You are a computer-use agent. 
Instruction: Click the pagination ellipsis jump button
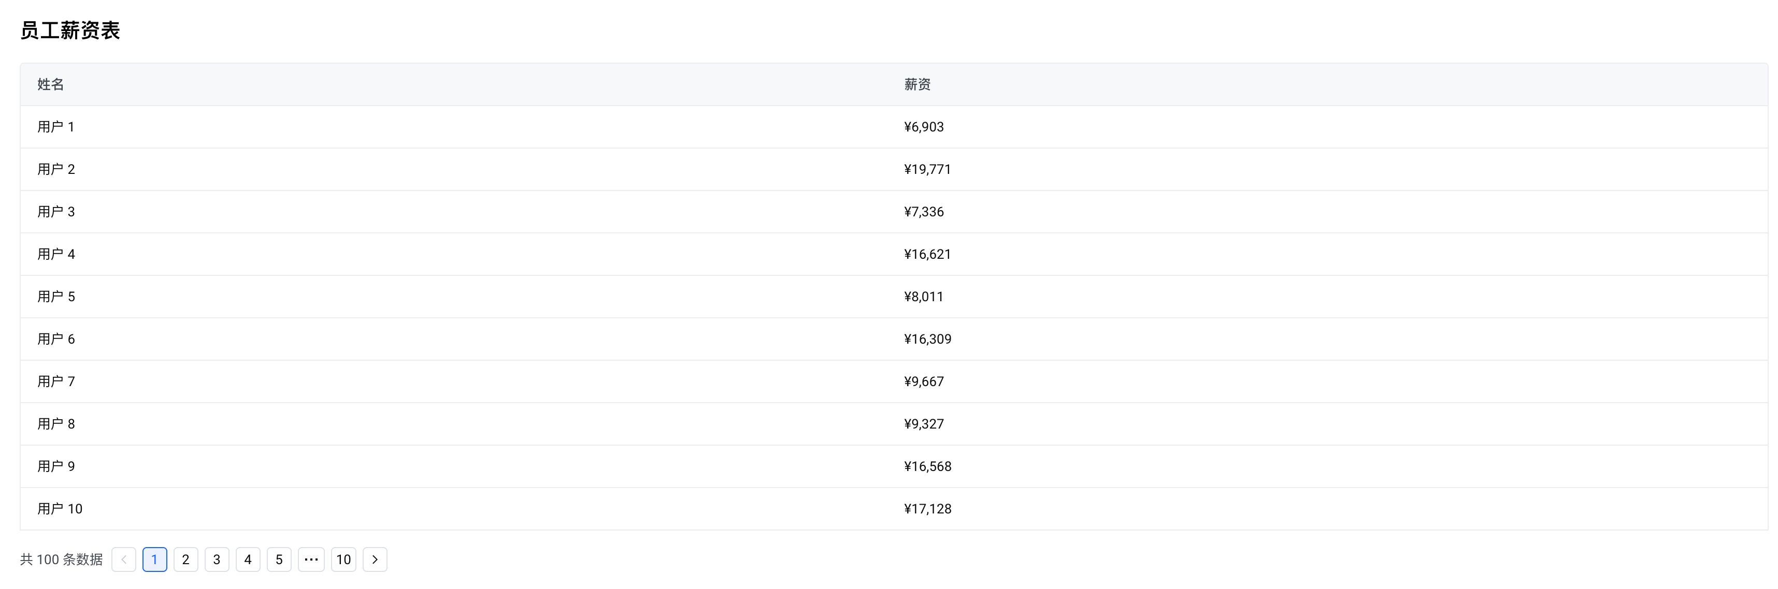click(x=311, y=559)
